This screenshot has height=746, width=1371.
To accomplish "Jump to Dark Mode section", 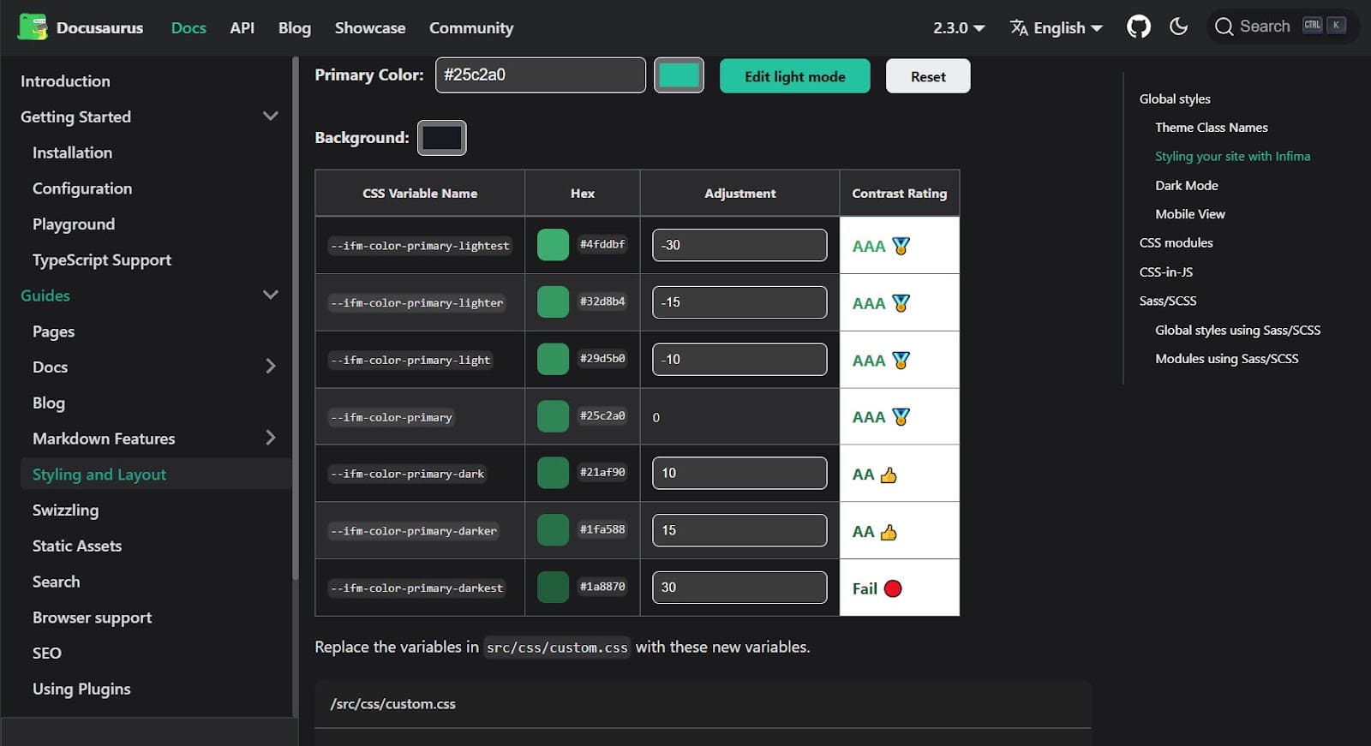I will [x=1186, y=185].
